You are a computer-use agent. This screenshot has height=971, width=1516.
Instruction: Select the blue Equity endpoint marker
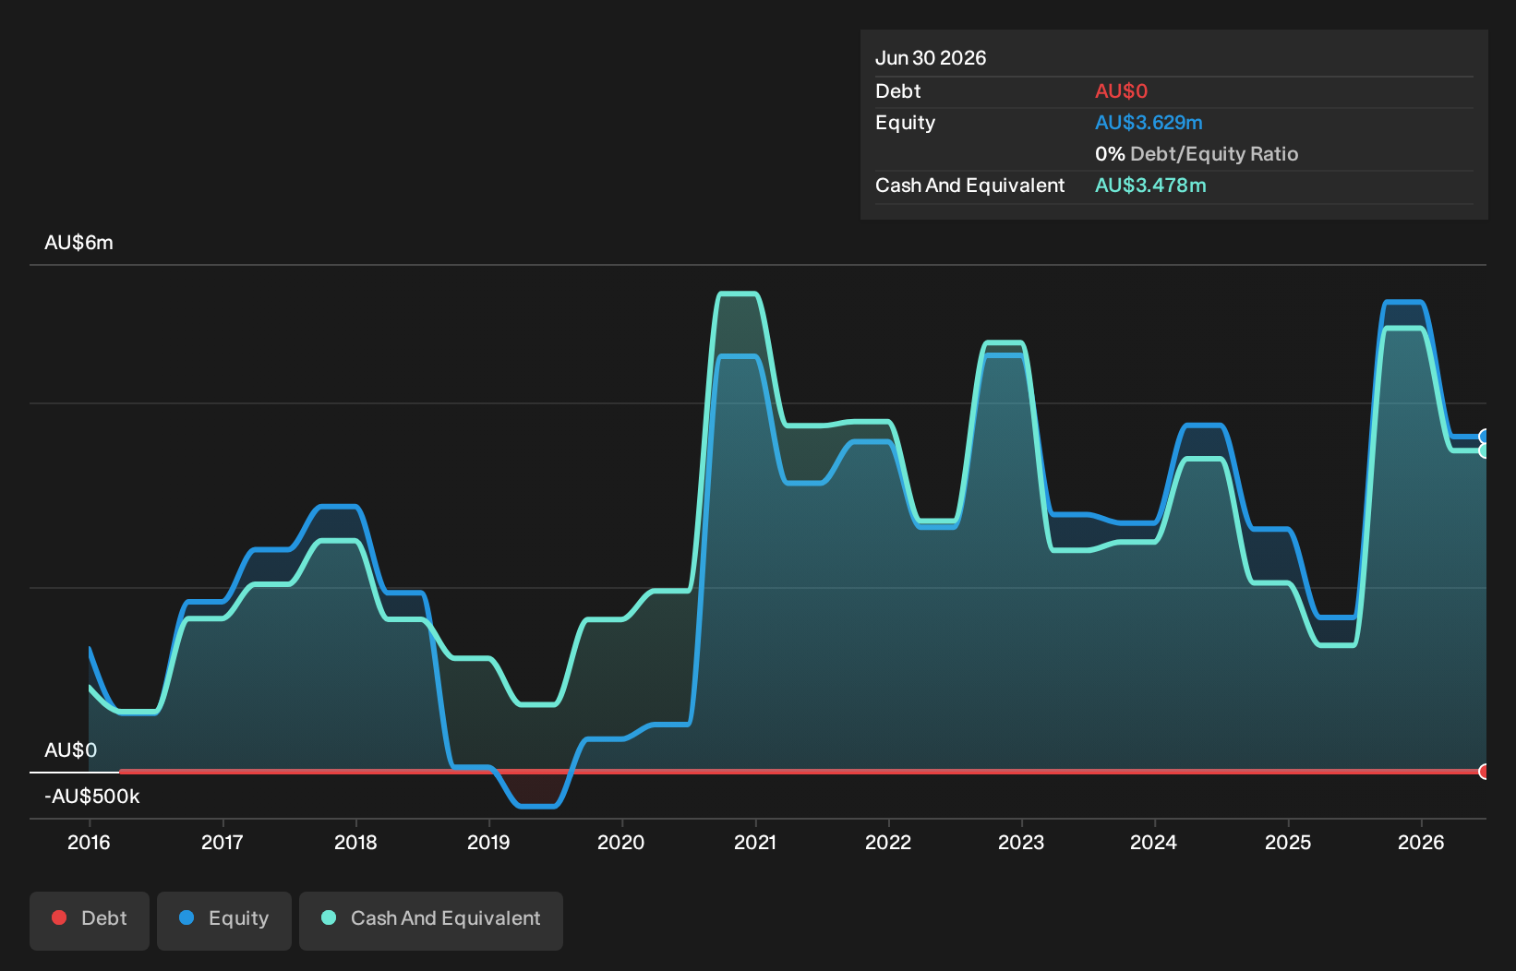(1484, 437)
